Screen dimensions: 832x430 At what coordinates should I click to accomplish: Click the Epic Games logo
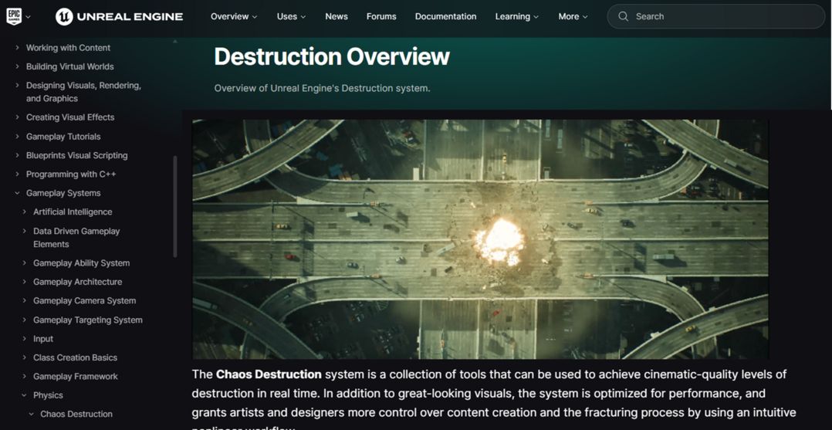click(14, 16)
